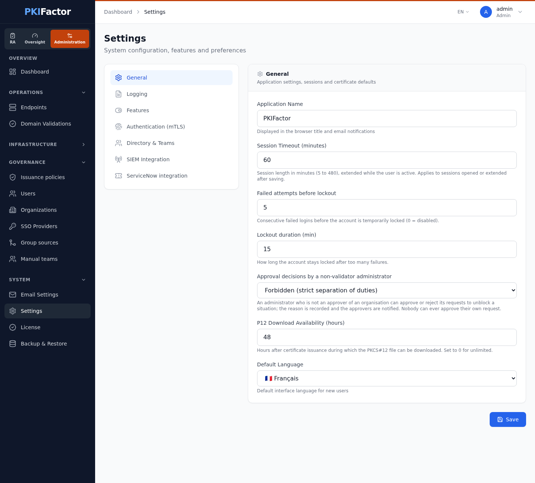Click the Authentication (mTLS) fingerprint icon
Image resolution: width=535 pixels, height=483 pixels.
(x=119, y=127)
